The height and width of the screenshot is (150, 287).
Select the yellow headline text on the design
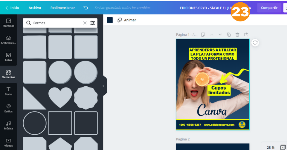click(x=213, y=54)
